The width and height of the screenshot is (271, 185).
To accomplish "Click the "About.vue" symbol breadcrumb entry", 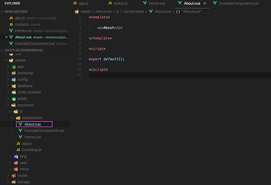I will (192, 12).
